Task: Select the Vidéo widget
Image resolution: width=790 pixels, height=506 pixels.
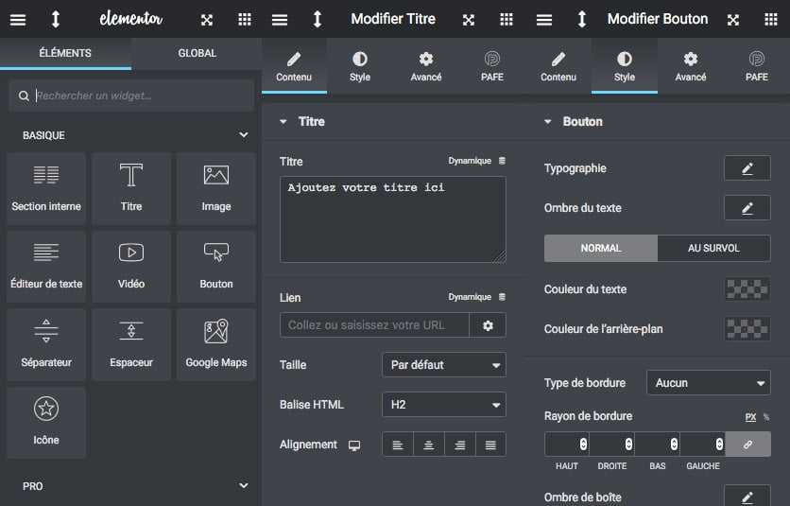Action: coord(131,267)
